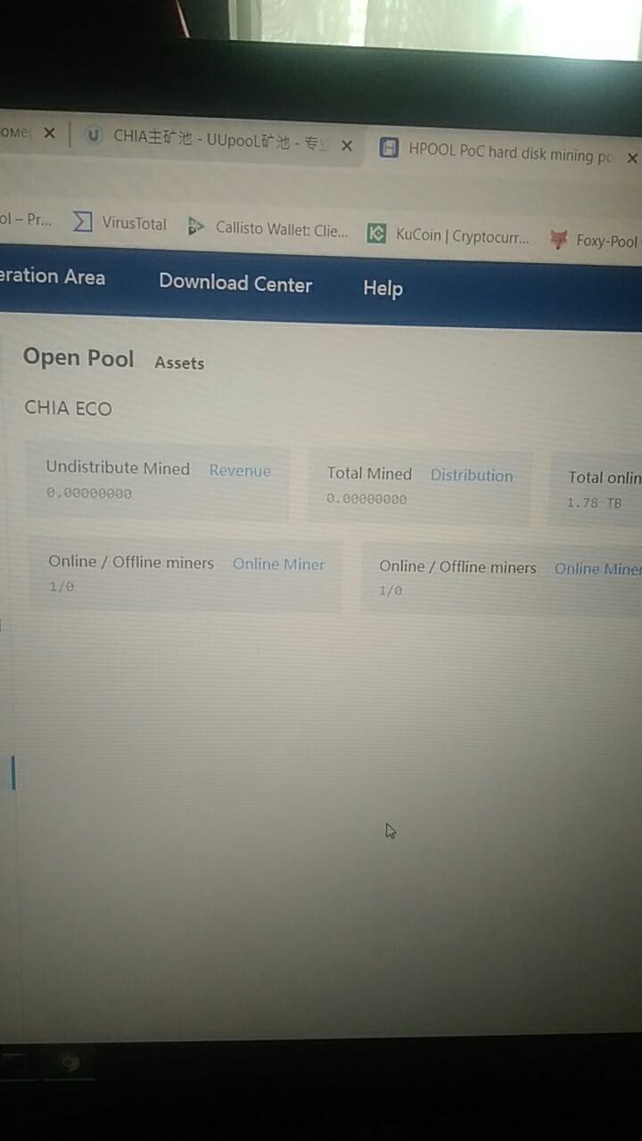Open the Callisto Wallet bookmark
Viewport: 642px width, 1141px height.
268,229
